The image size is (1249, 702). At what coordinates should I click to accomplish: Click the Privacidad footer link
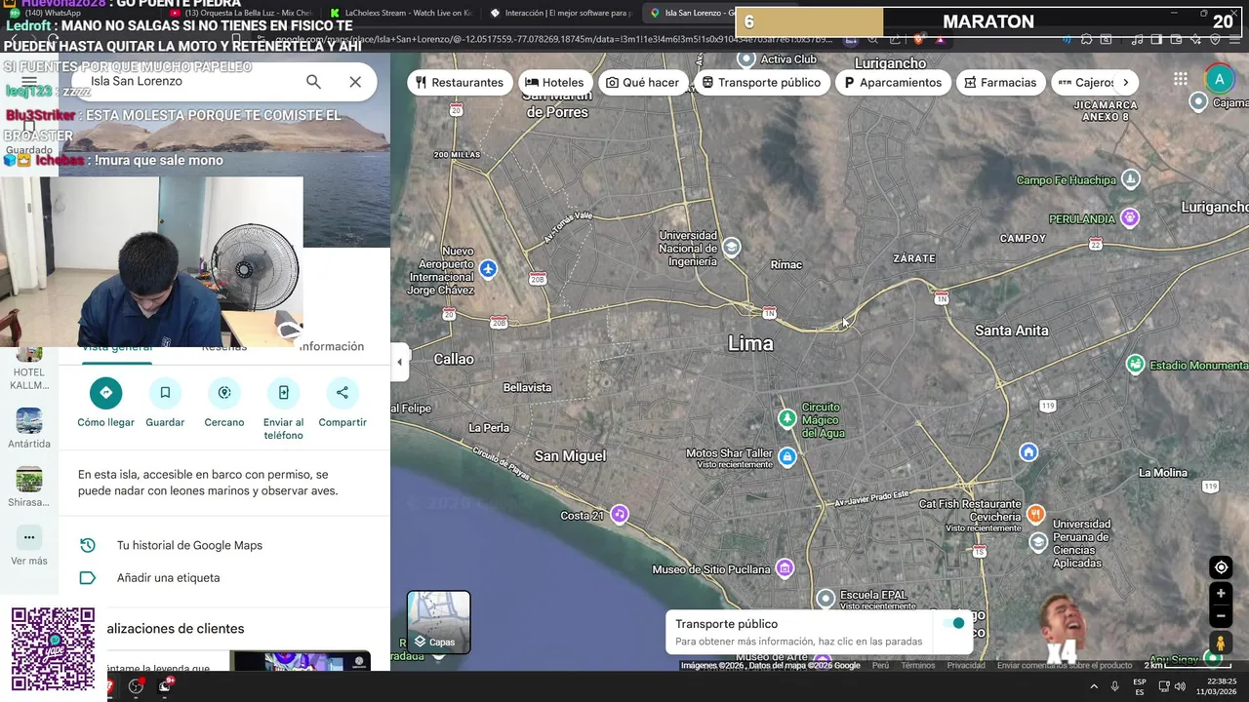tap(966, 666)
